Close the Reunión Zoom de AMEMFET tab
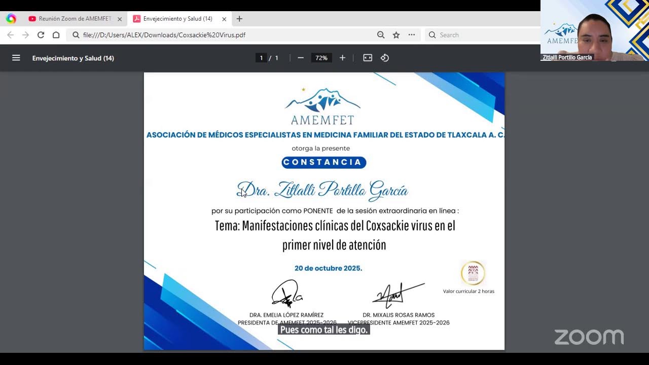 pyautogui.click(x=120, y=19)
